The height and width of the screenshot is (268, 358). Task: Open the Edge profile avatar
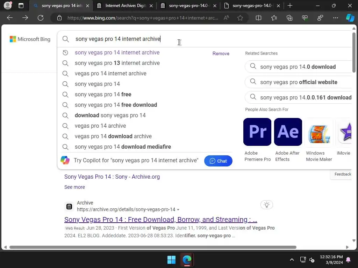coord(8,6)
